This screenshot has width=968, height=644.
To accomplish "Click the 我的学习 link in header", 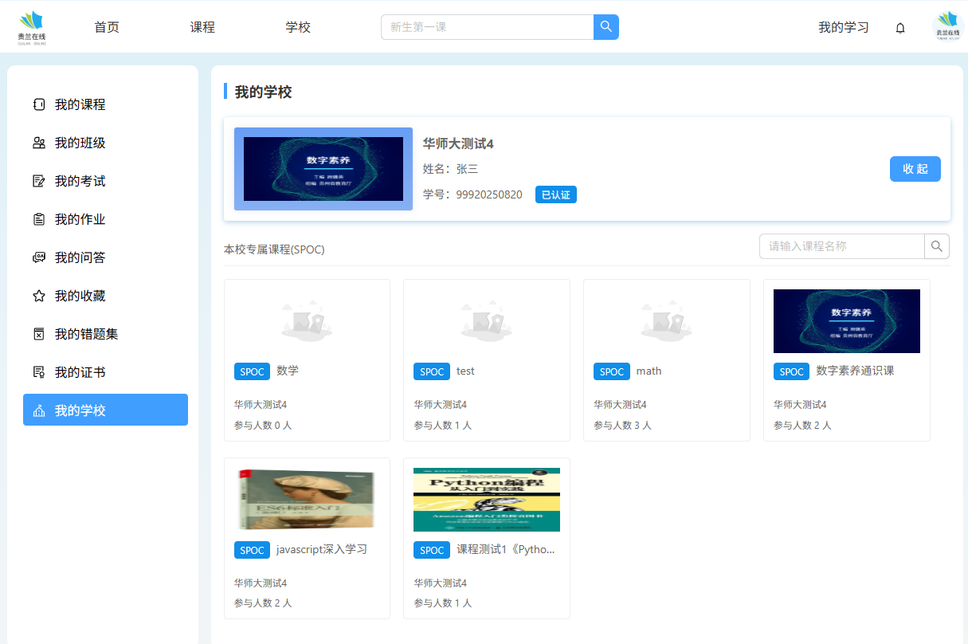I will click(843, 27).
